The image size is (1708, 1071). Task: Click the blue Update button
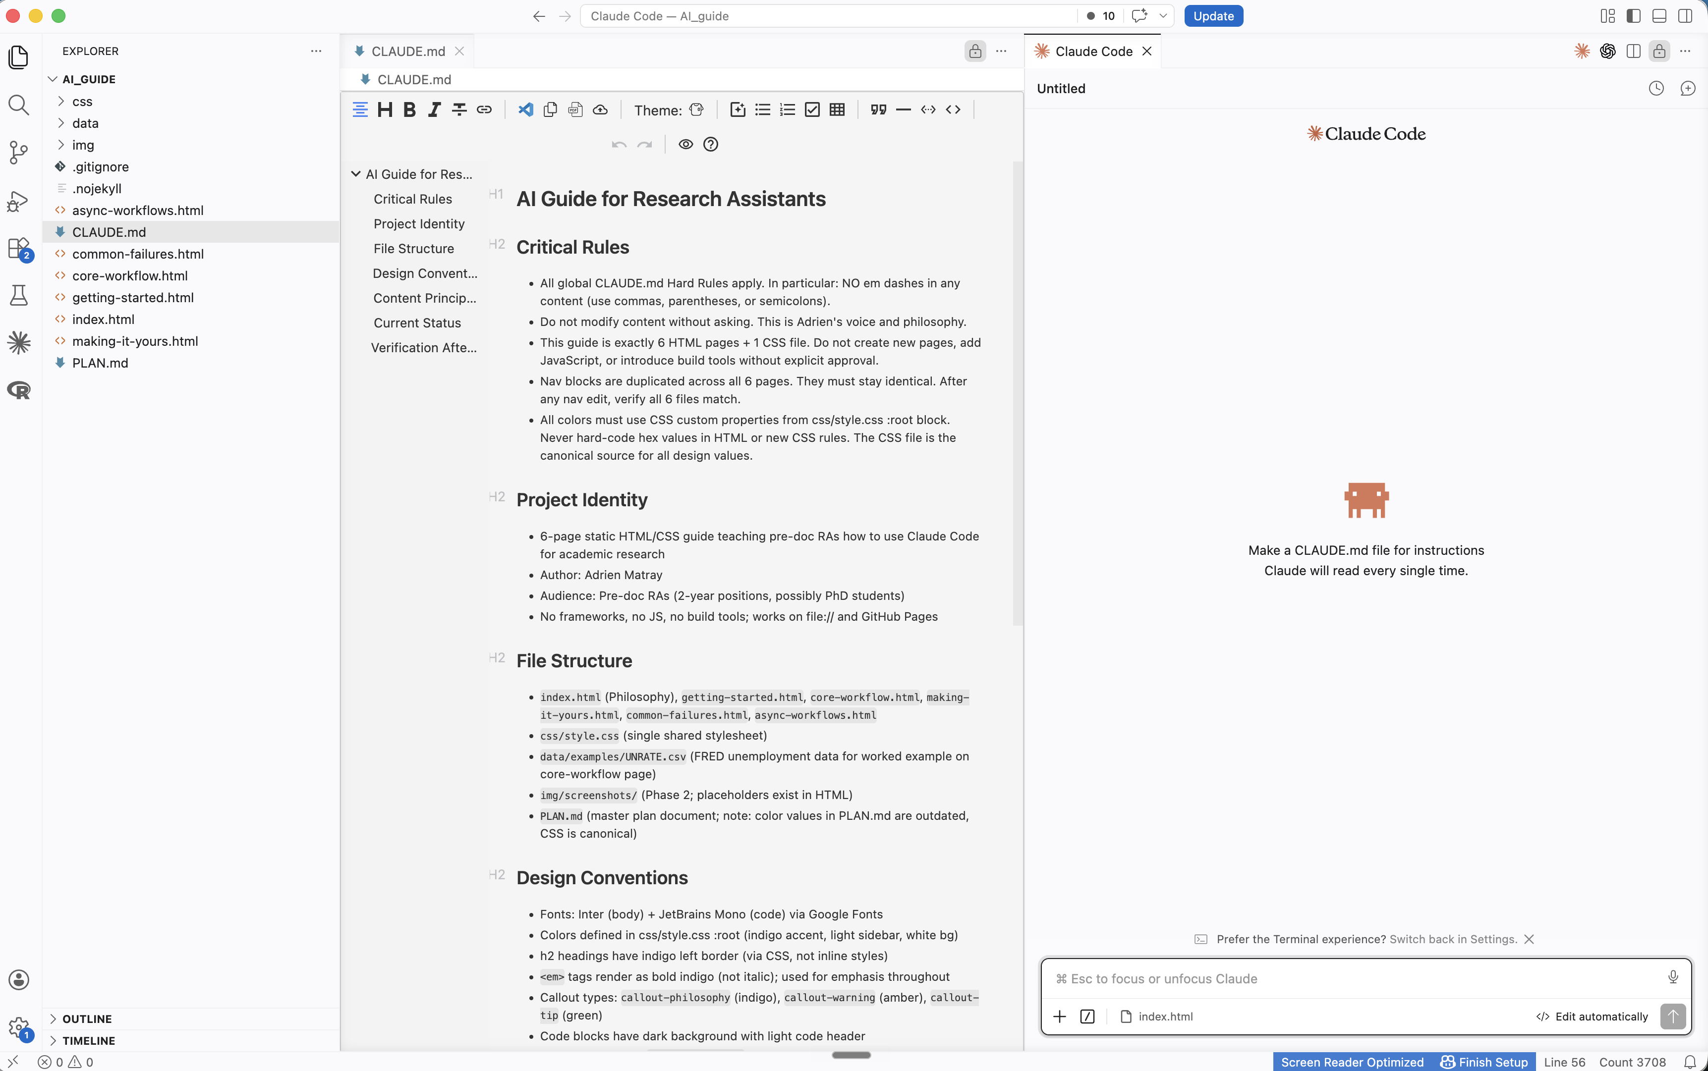pyautogui.click(x=1213, y=15)
